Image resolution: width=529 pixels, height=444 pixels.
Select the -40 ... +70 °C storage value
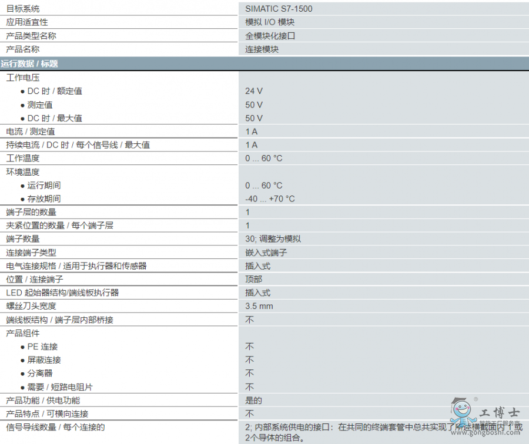tap(270, 199)
